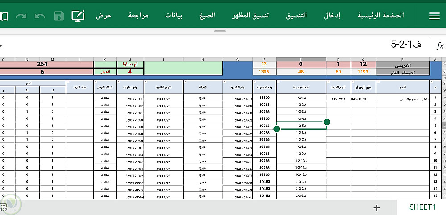
Task: Open filter dropdown on صلة القرابة header
Action: pyautogui.click(x=68, y=82)
